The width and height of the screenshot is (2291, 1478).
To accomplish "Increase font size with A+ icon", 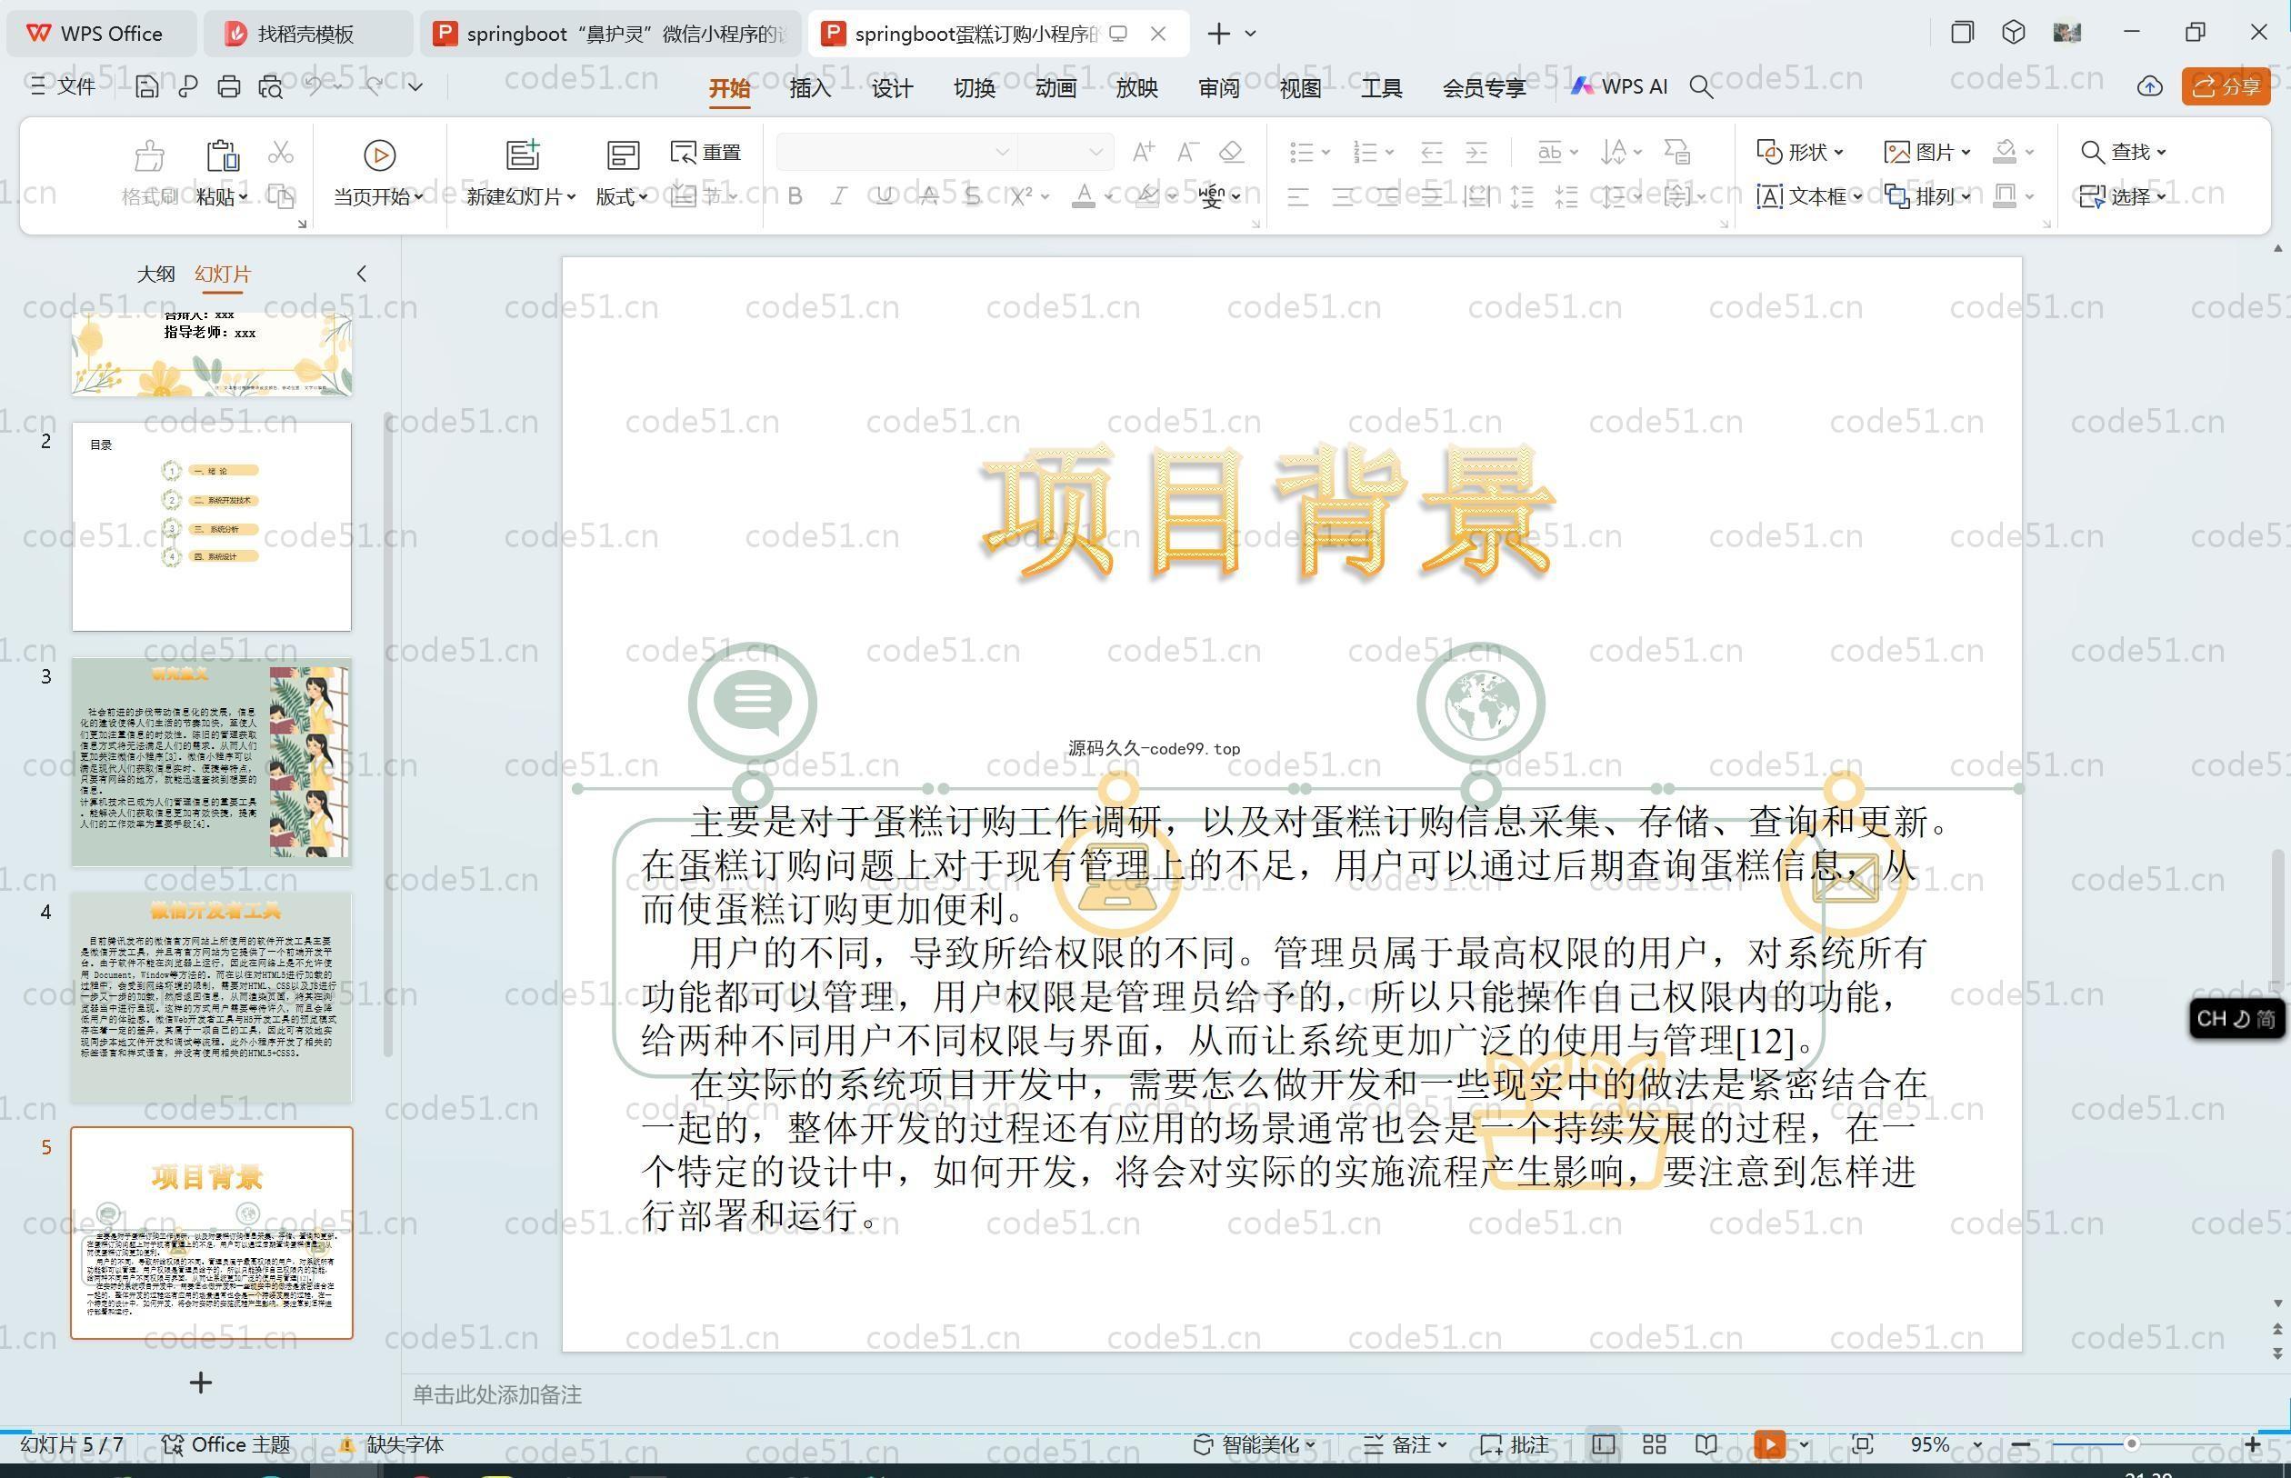I will pyautogui.click(x=1142, y=152).
